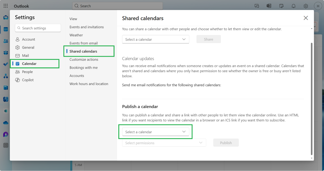Go to Events from email settings
This screenshot has height=171, width=324.
pos(84,43)
